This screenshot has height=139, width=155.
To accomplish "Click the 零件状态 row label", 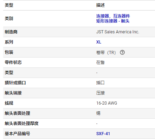I will (13, 62).
